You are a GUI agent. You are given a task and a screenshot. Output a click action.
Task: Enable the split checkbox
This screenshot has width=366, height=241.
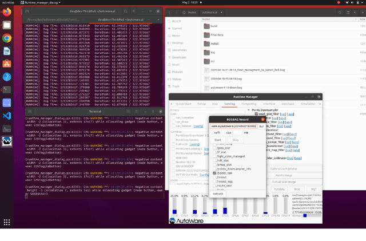pyautogui.click(x=213, y=132)
